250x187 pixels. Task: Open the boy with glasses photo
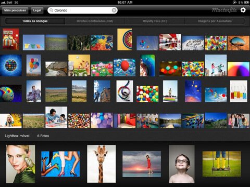[182, 164]
